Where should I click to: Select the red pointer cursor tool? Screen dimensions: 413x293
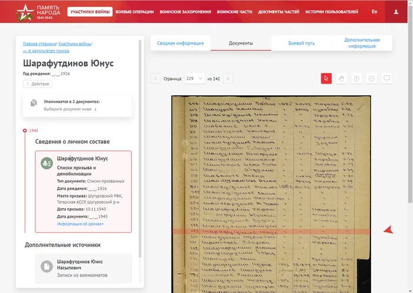326,78
